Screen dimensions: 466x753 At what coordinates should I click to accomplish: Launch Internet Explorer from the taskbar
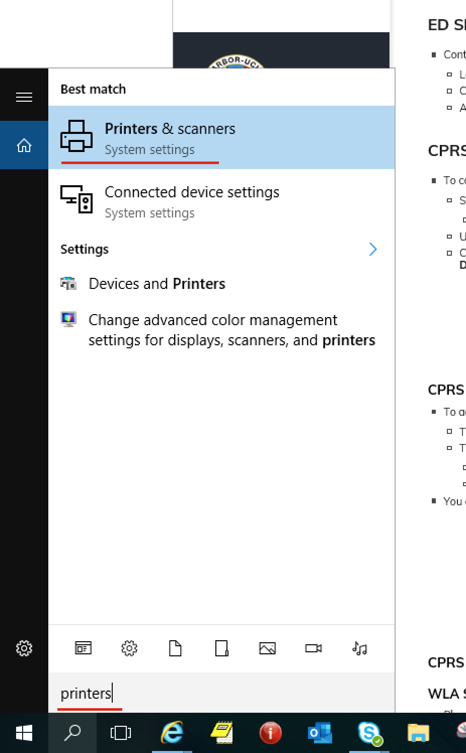point(172,733)
